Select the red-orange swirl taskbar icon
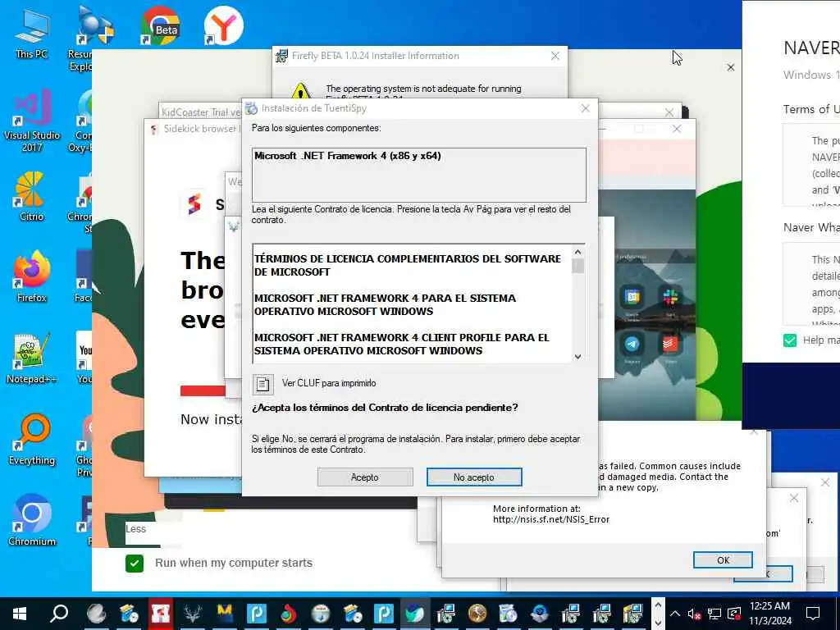 (288, 614)
